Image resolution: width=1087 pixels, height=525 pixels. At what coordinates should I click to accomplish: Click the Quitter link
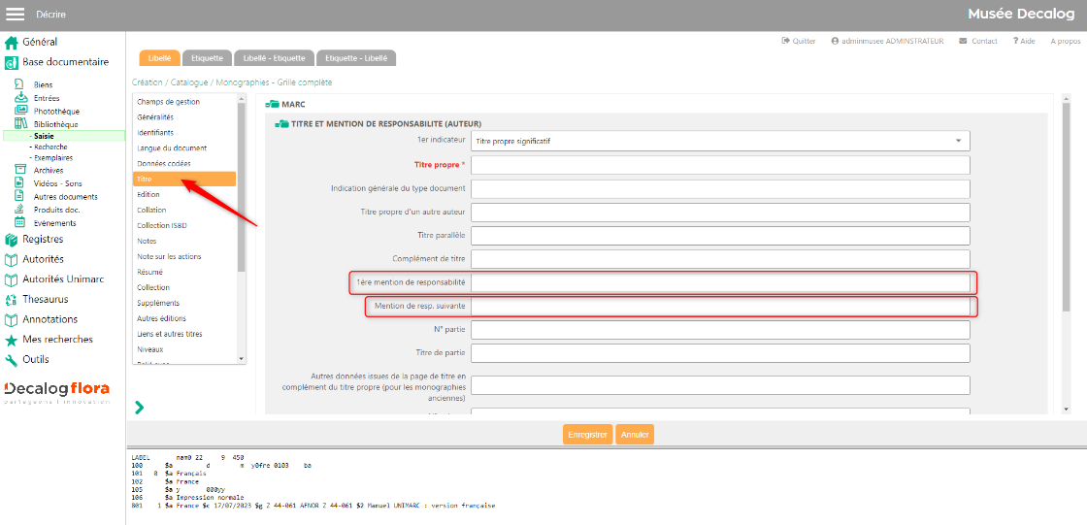pos(799,41)
